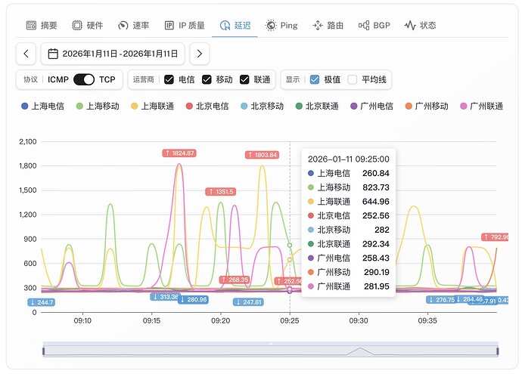
Task: Toggle the 广州联通 legend entry
Action: pyautogui.click(x=481, y=107)
